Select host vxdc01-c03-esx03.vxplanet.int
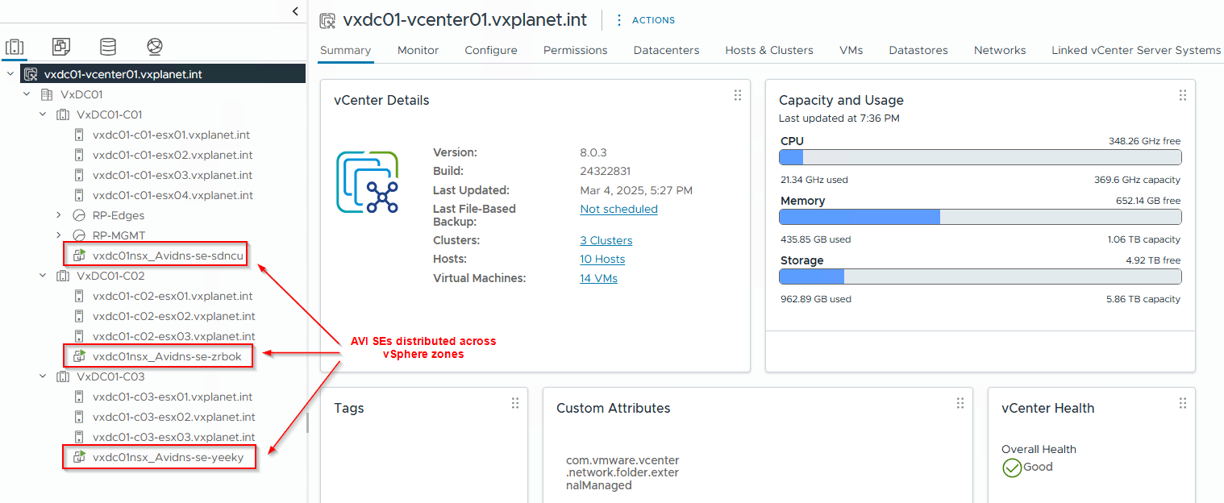Screen dimensions: 1224x503 tap(173, 437)
